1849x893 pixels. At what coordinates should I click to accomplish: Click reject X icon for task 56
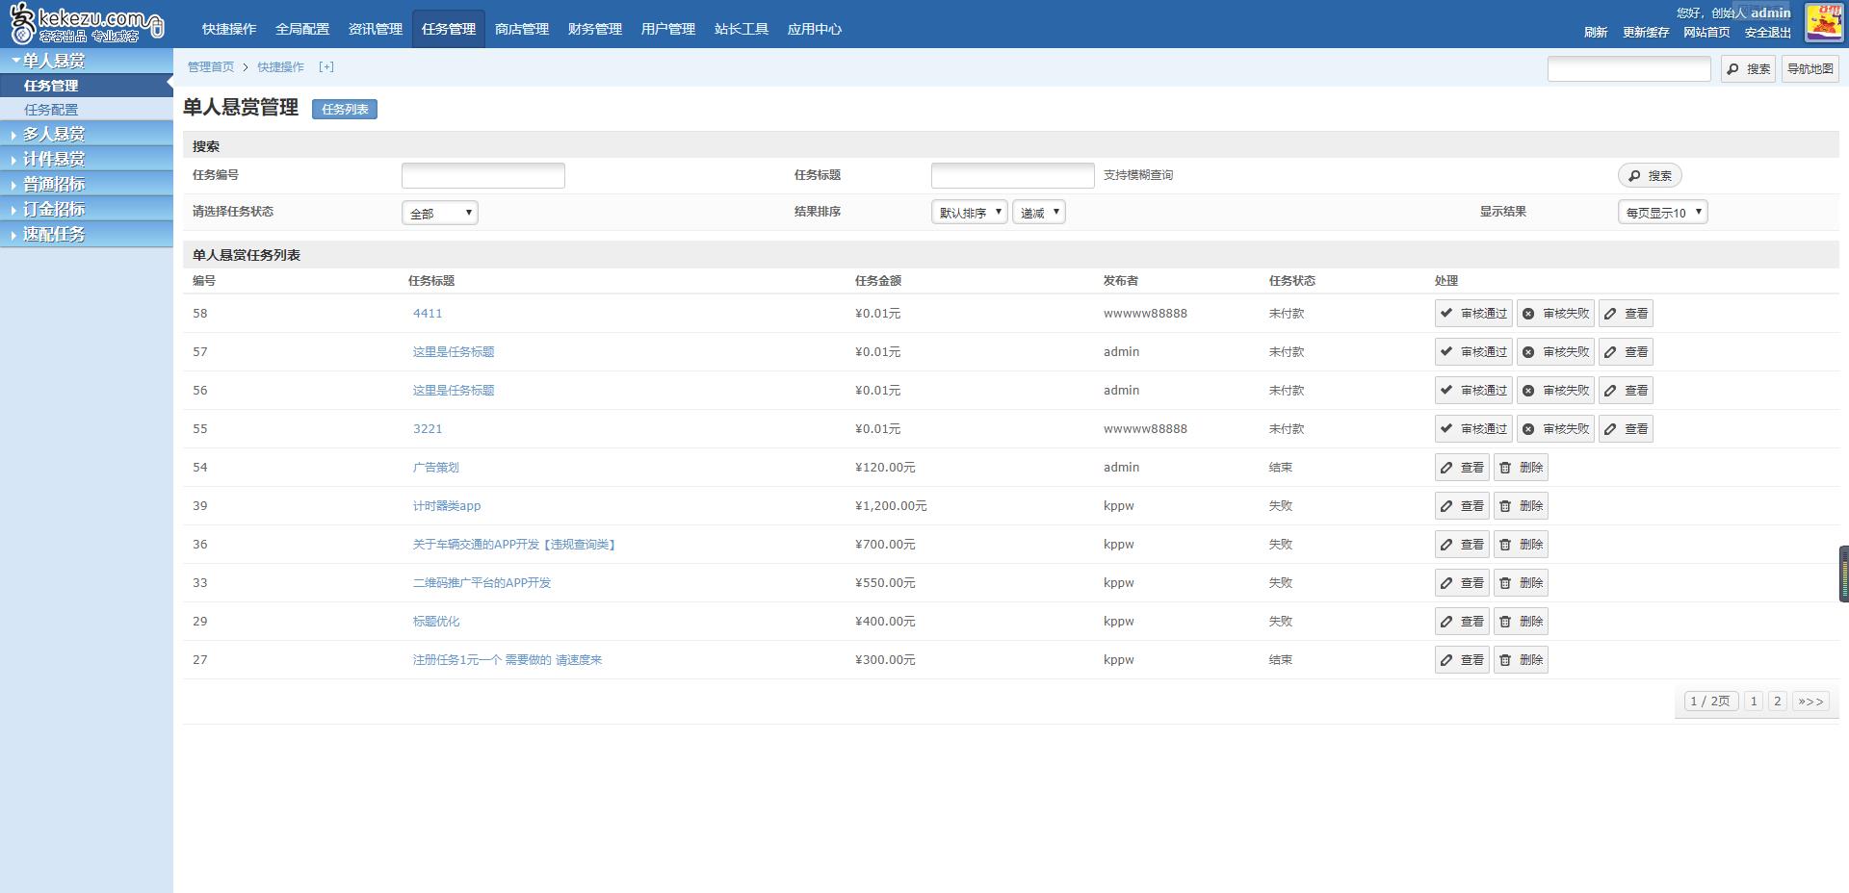(x=1528, y=391)
